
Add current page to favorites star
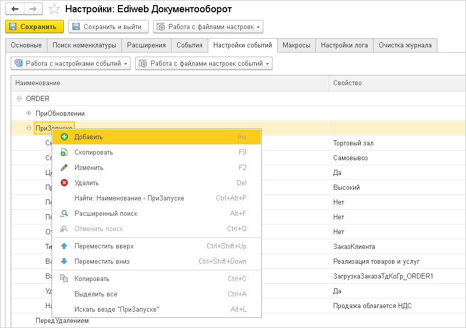coord(54,9)
